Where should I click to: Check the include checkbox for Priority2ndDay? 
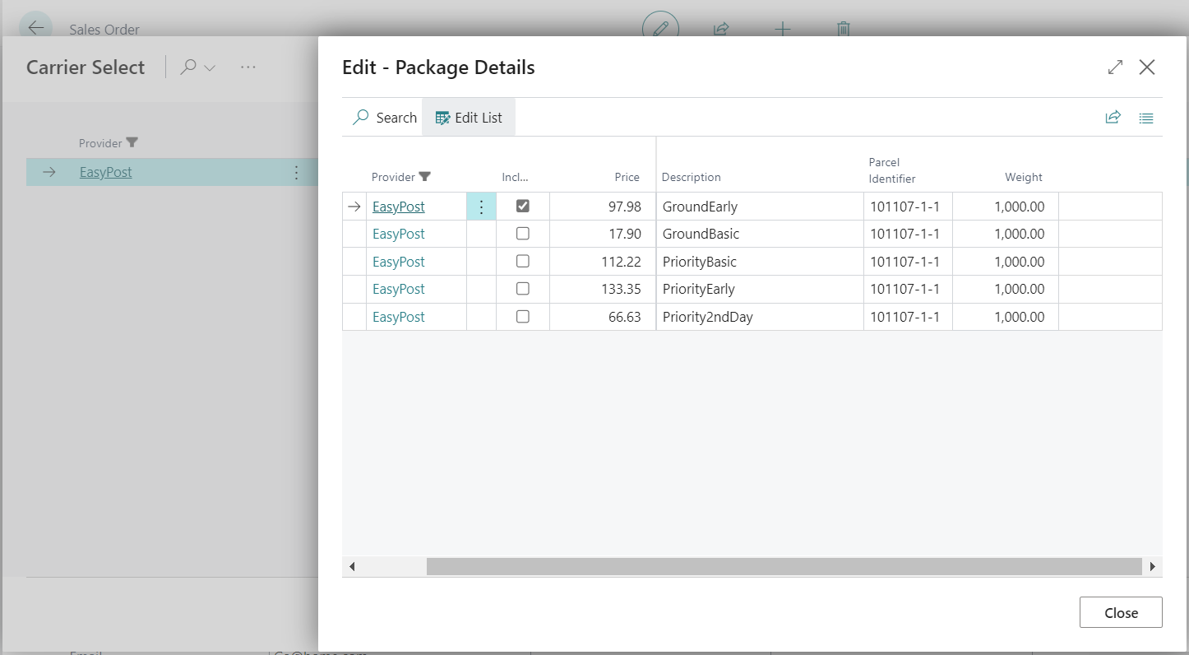click(x=523, y=316)
